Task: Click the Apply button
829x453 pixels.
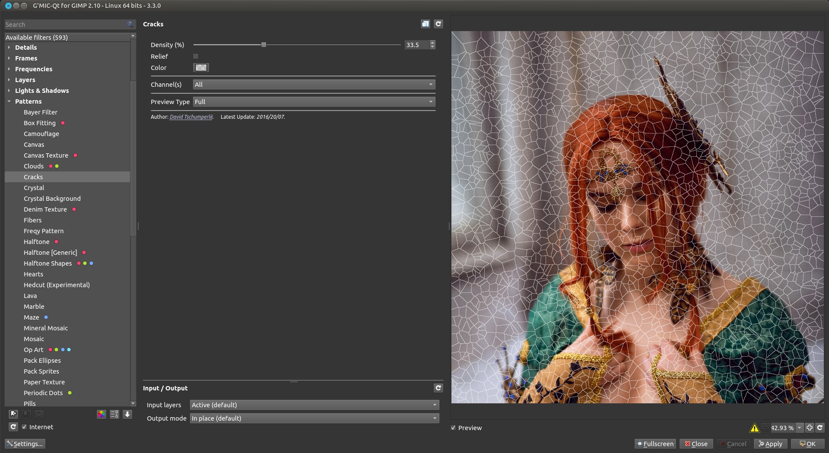Action: coord(771,443)
